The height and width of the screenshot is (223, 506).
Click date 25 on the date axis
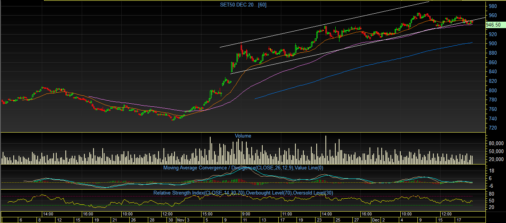[338, 220]
